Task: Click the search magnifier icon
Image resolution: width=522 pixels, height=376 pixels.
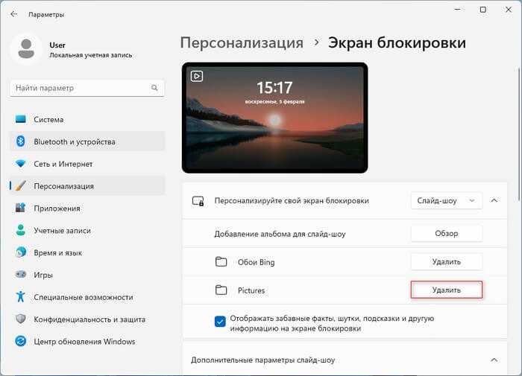Action: point(154,88)
